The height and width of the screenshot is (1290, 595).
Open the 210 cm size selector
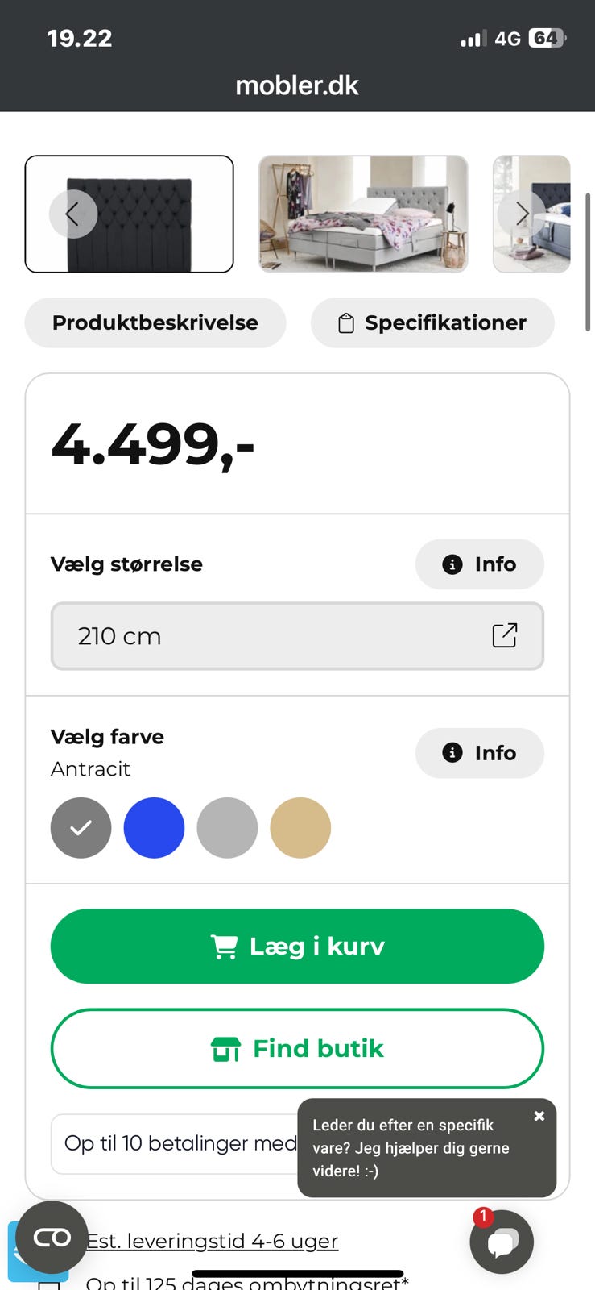click(297, 636)
